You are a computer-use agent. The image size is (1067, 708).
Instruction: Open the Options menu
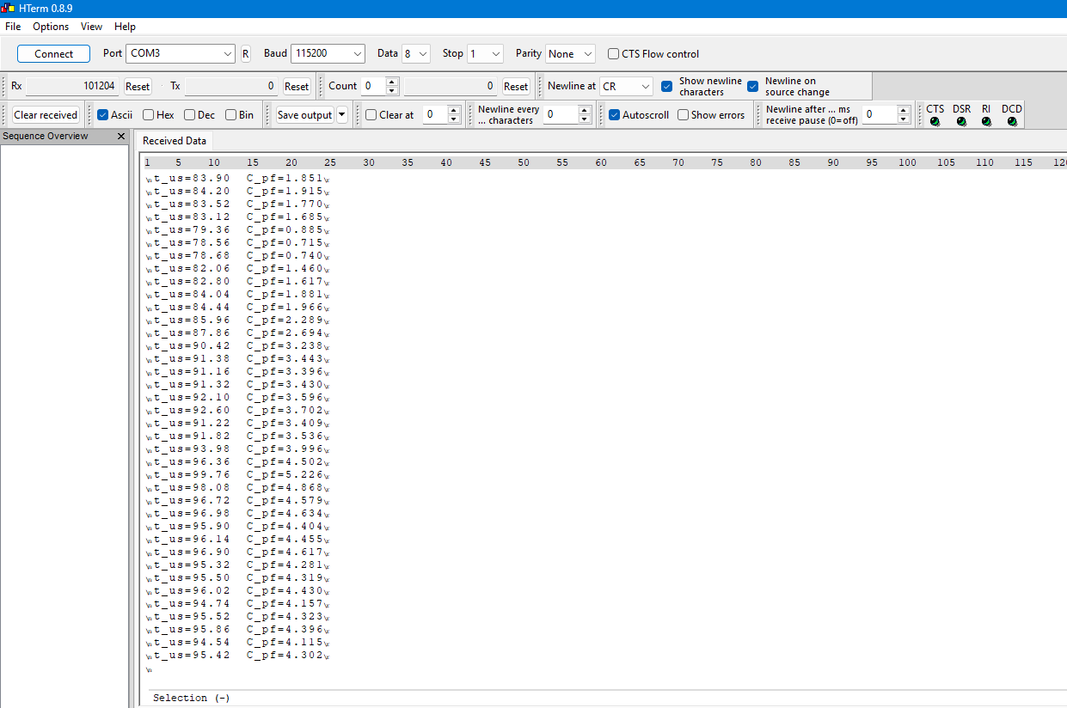(x=51, y=27)
